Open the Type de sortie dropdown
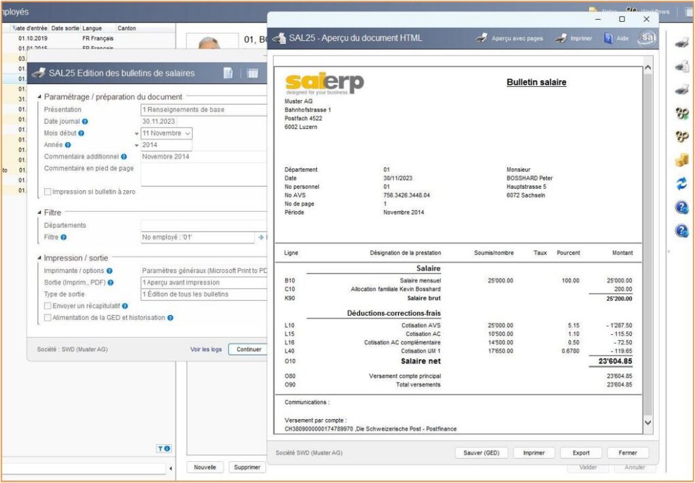This screenshot has width=695, height=483. [204, 294]
